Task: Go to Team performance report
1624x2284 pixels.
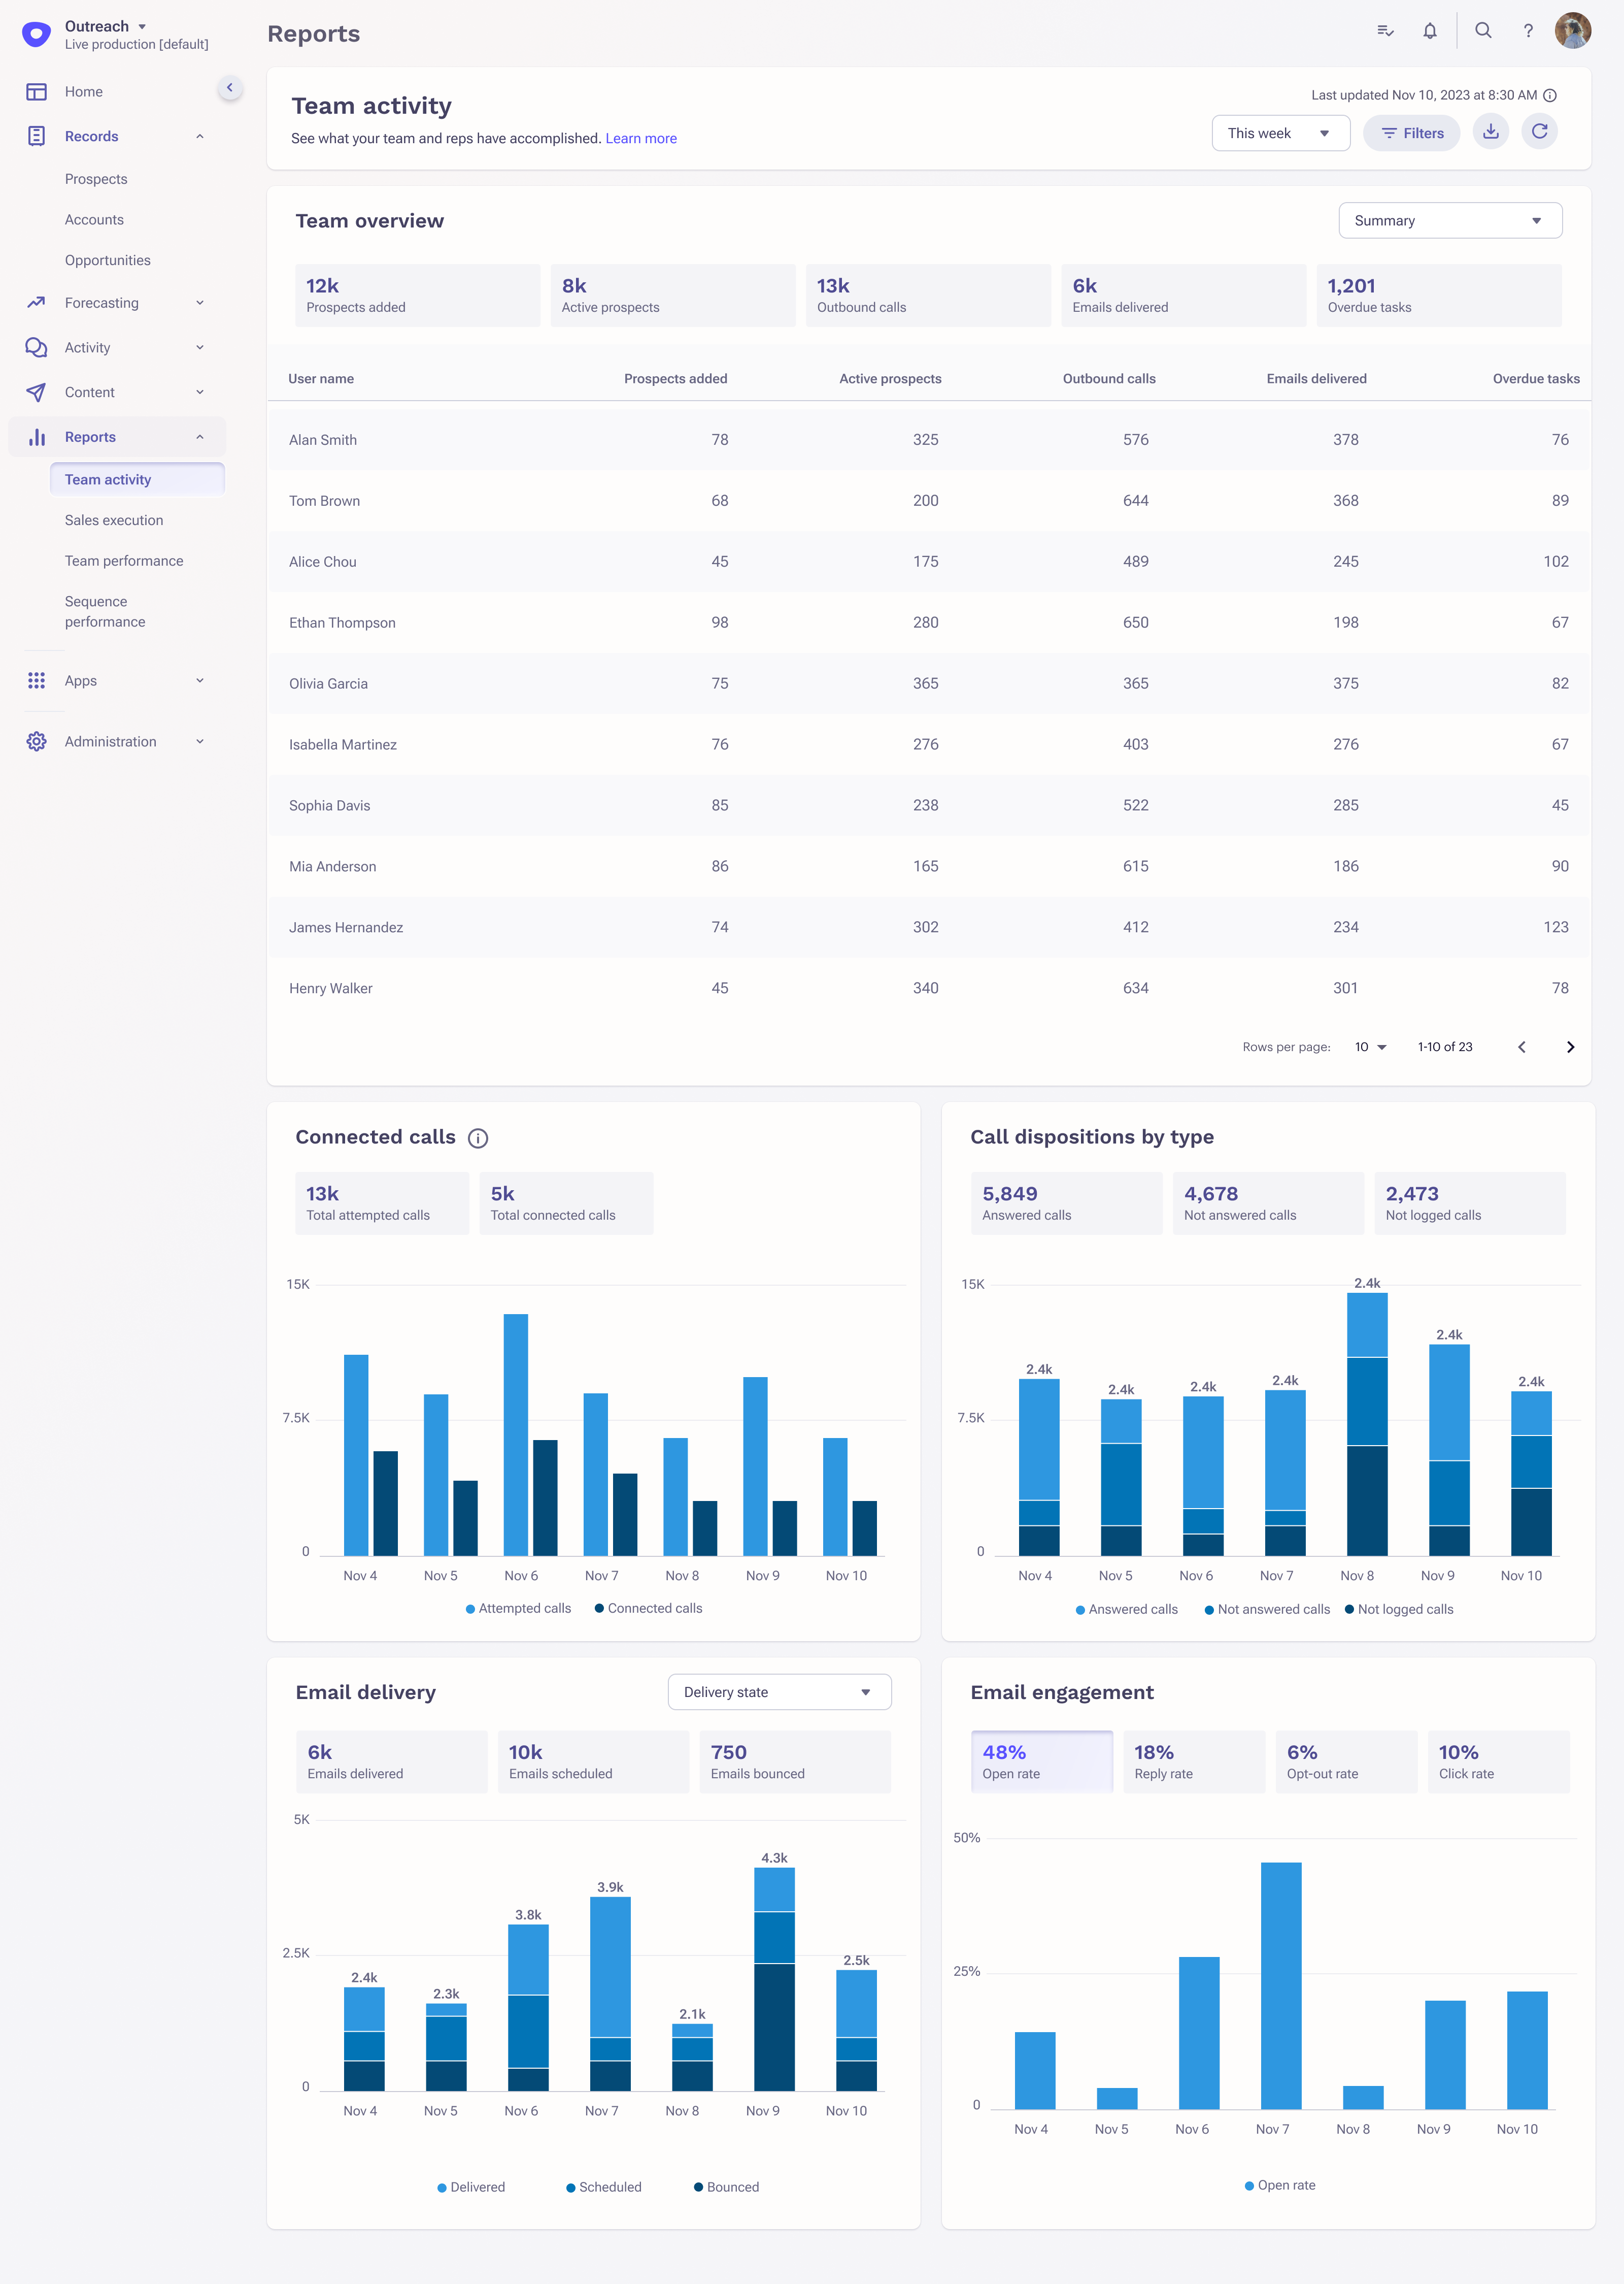Action: pyautogui.click(x=124, y=561)
